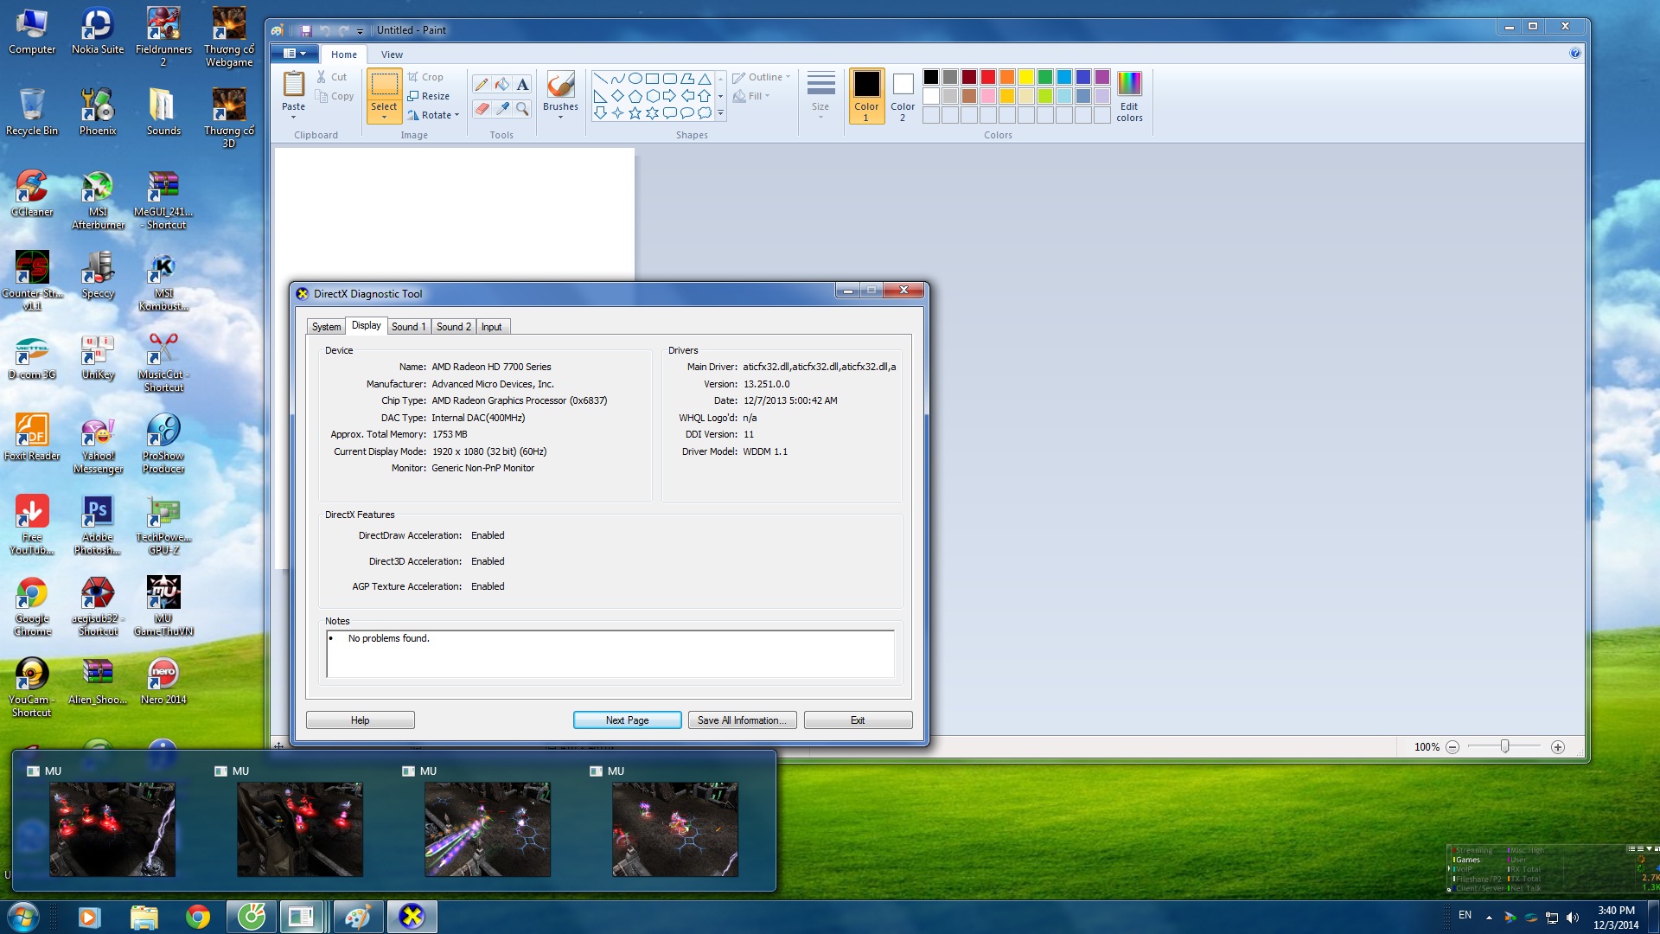Screen dimensions: 1660x934
Task: Select the Text tool in Paint
Action: pos(522,84)
